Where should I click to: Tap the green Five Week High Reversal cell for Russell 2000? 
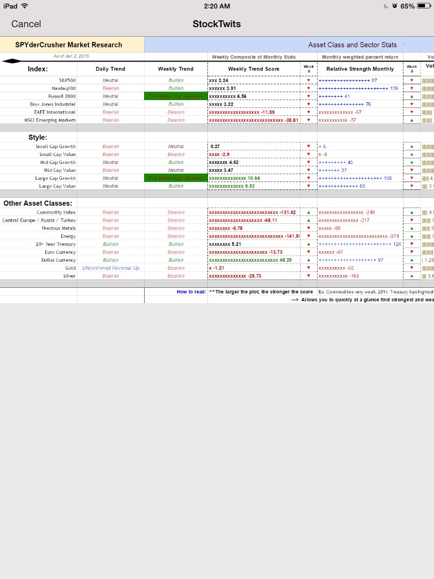coord(176,96)
